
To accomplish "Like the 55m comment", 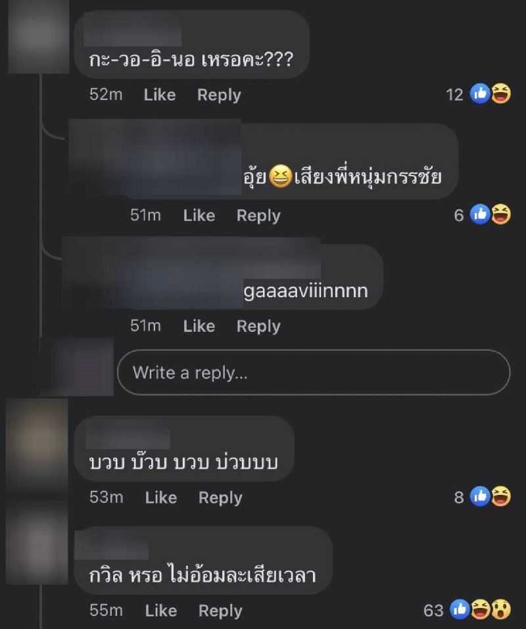I will coord(161,611).
